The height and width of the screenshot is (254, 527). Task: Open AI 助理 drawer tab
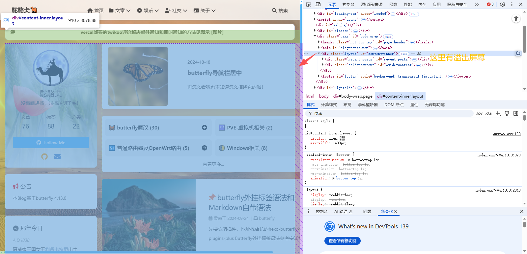pos(343,212)
